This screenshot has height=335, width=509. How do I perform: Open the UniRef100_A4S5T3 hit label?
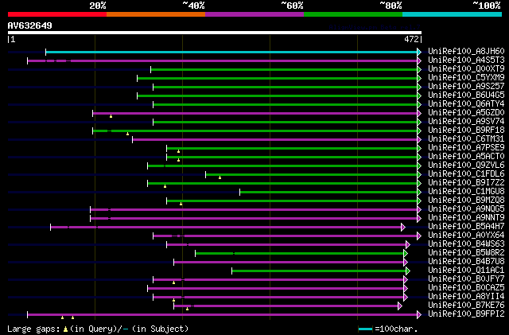(466, 60)
